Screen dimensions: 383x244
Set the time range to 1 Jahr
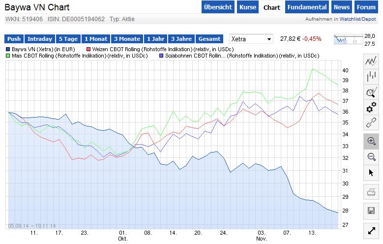[x=155, y=39]
